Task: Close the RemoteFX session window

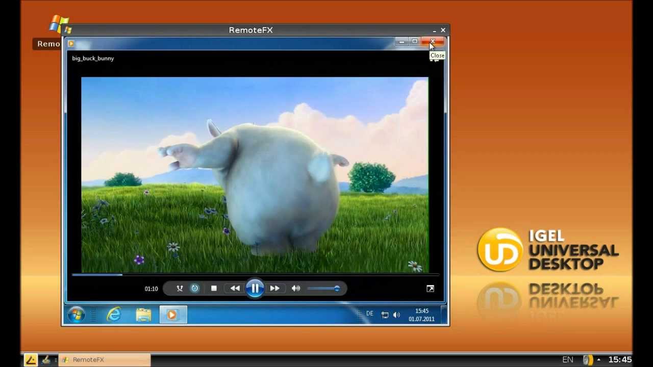Action: pos(443,30)
